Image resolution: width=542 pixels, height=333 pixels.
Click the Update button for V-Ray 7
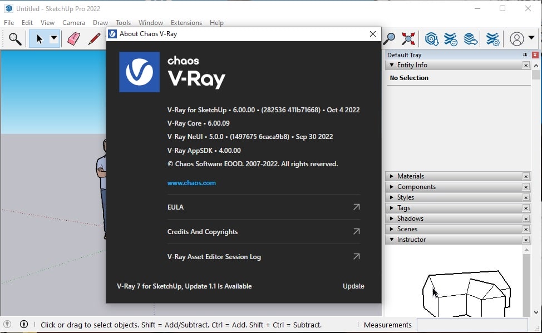coord(353,286)
